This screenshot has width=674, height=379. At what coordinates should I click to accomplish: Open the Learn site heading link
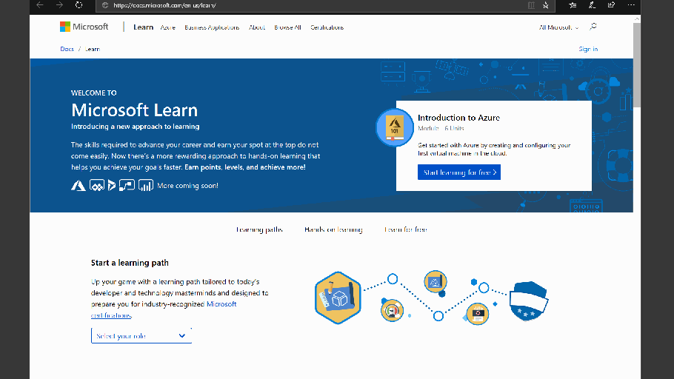pos(143,27)
